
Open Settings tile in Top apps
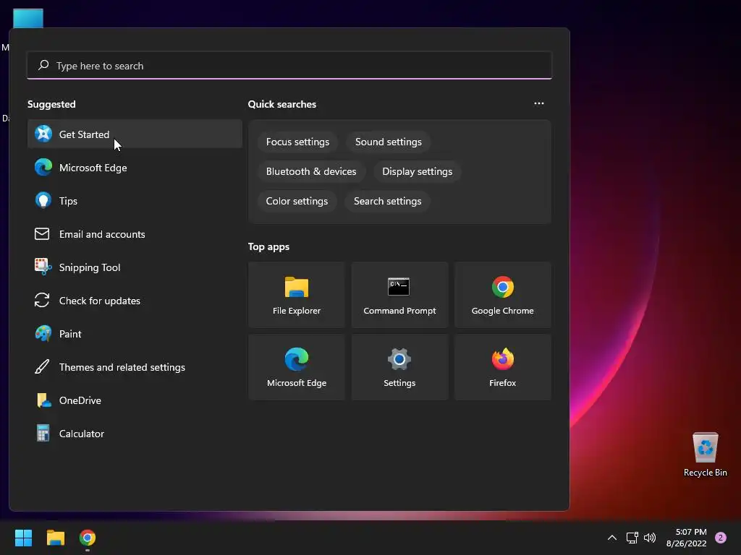pyautogui.click(x=399, y=367)
